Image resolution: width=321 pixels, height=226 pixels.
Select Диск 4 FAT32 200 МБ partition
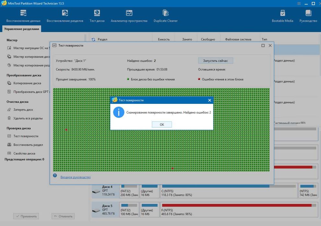pos(129,191)
